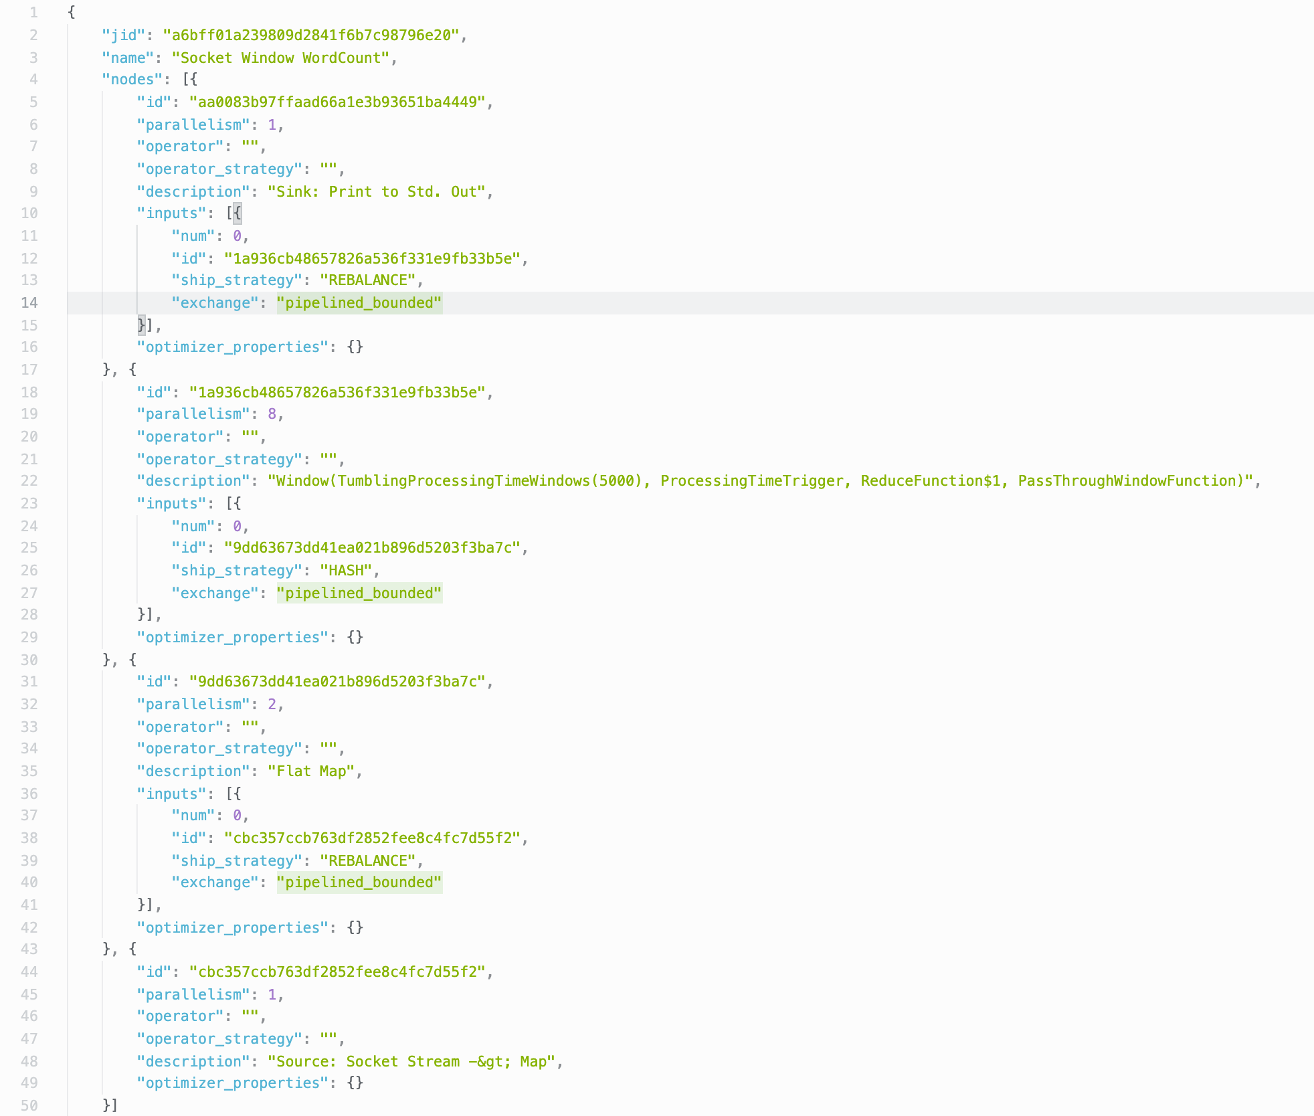The width and height of the screenshot is (1314, 1116).
Task: Click the matched closing brace on line 15
Action: tap(141, 326)
